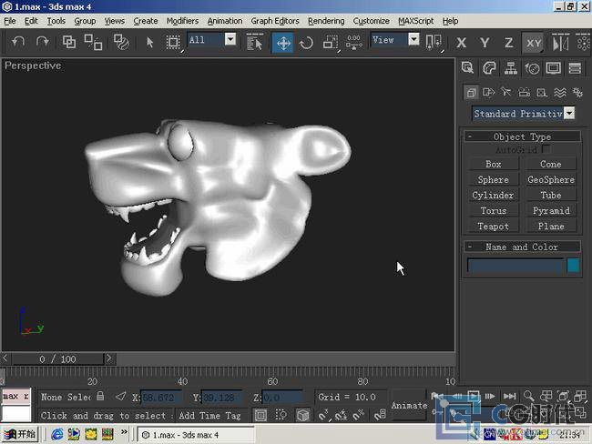Select the Lights category icon

point(505,93)
